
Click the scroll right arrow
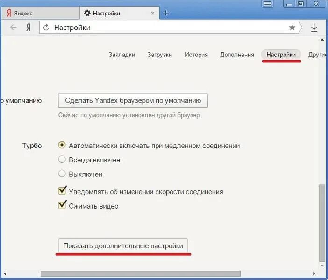[x=314, y=273]
